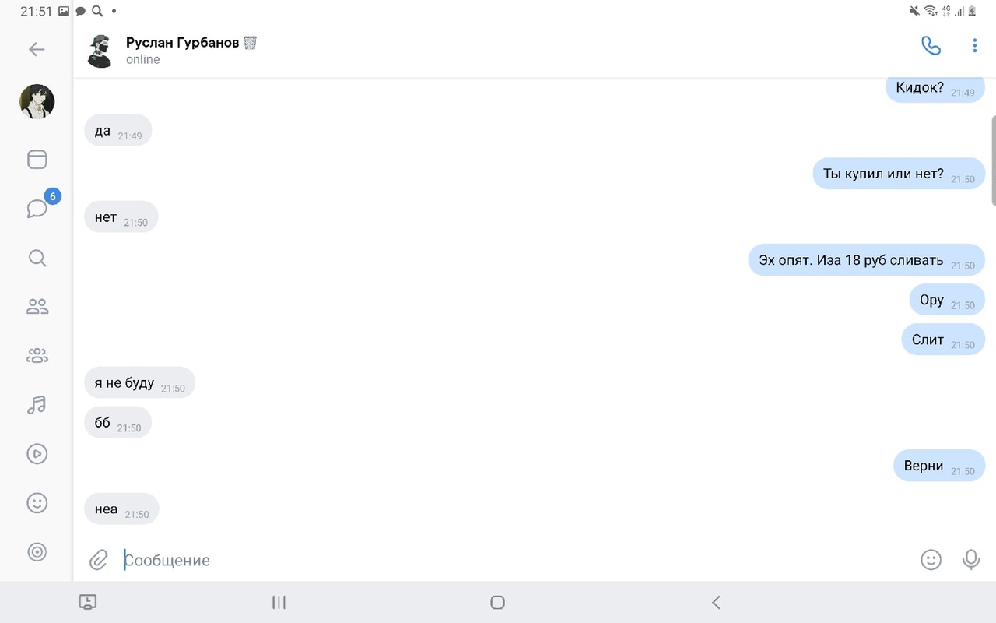Open the news feed icon in the sidebar
This screenshot has height=623, width=996.
point(37,160)
